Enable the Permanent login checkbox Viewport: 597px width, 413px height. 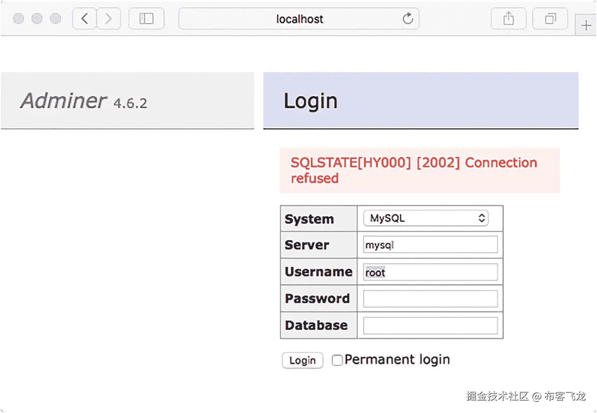337,360
